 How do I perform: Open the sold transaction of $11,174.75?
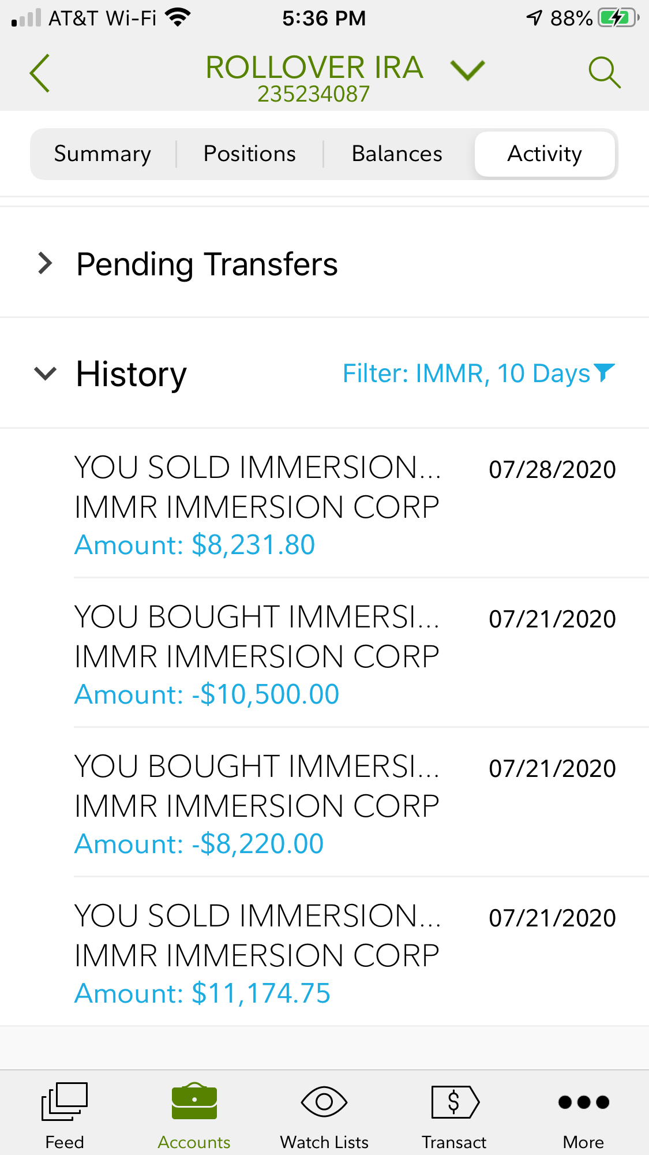344,954
